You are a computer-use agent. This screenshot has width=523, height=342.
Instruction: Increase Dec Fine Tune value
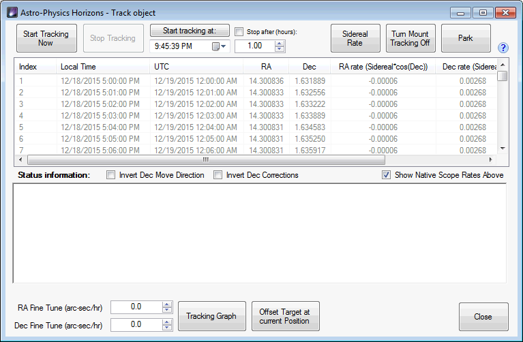(x=167, y=322)
